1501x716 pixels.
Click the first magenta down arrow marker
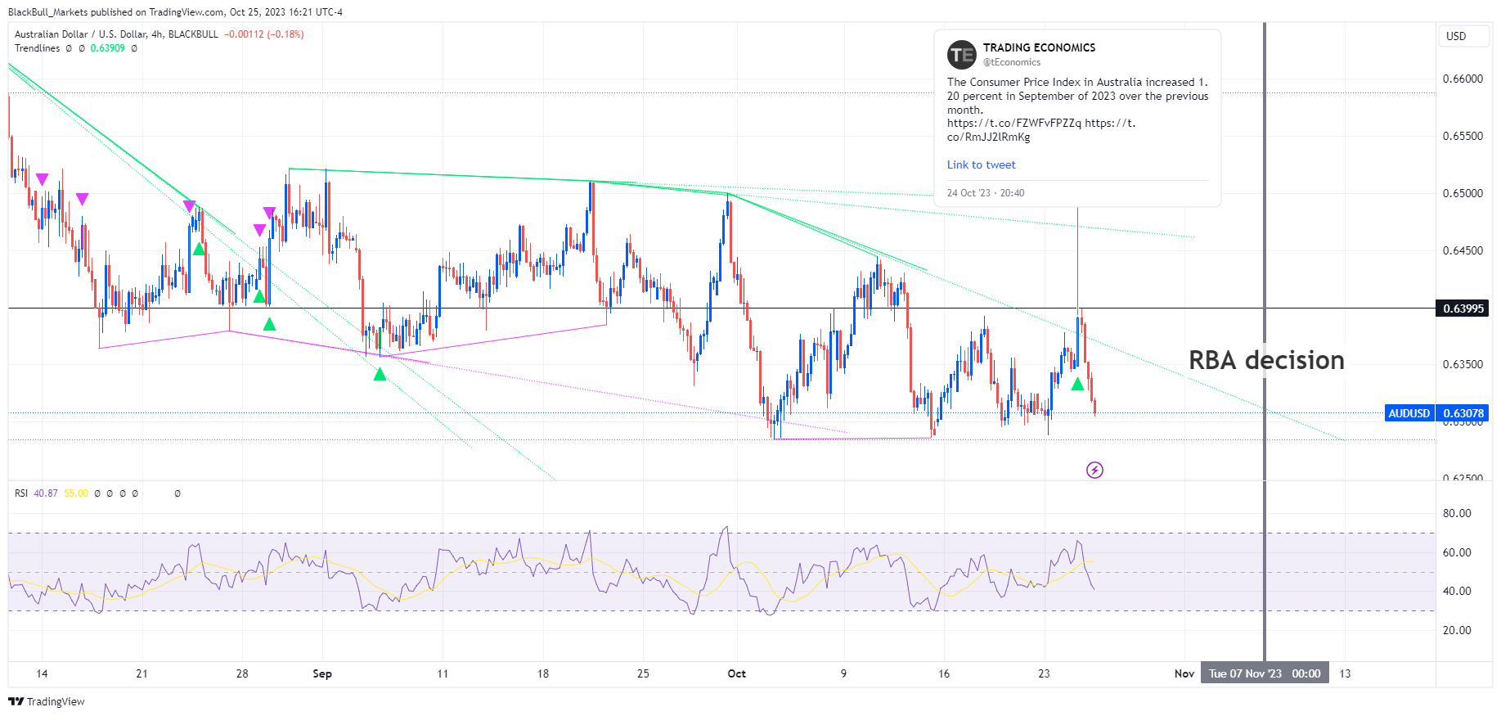pyautogui.click(x=43, y=179)
